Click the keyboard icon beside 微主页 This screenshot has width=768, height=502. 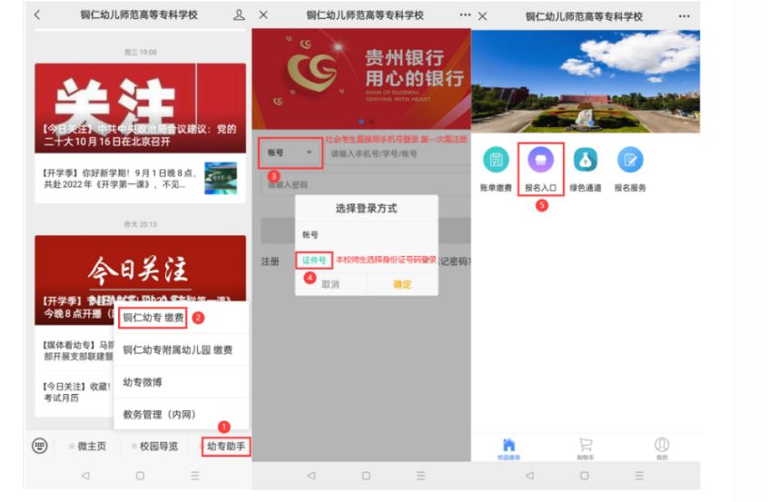pyautogui.click(x=40, y=446)
